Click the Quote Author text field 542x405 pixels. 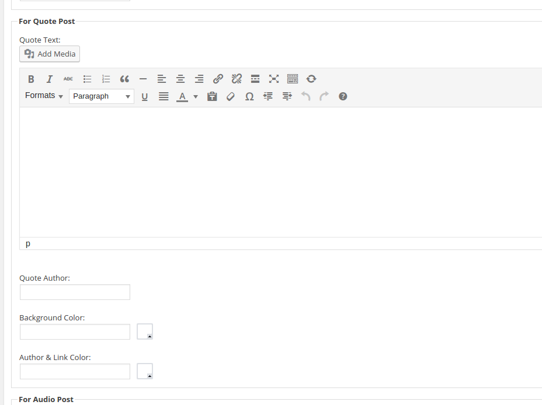click(x=75, y=292)
